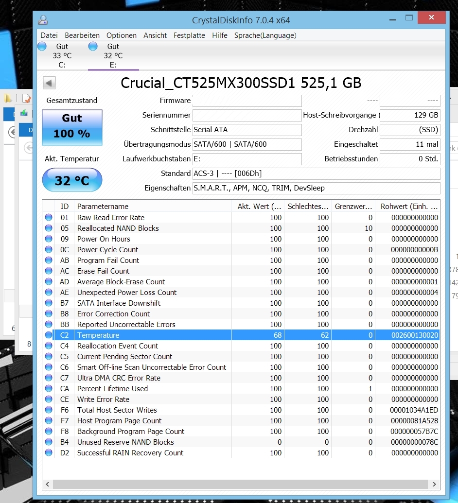
Task: Click the Eingeschaltet 11 mal value
Action: click(x=410, y=144)
